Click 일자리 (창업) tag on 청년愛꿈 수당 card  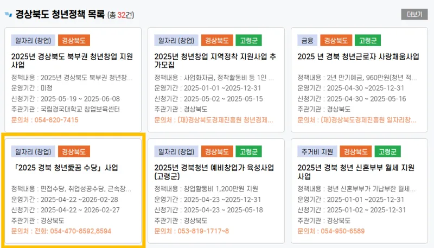(x=33, y=151)
